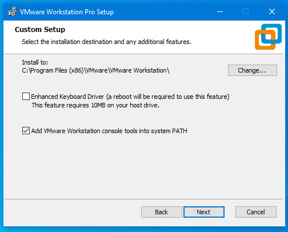The height and width of the screenshot is (232, 288).
Task: Open the Change... install folder dialog
Action: click(253, 70)
